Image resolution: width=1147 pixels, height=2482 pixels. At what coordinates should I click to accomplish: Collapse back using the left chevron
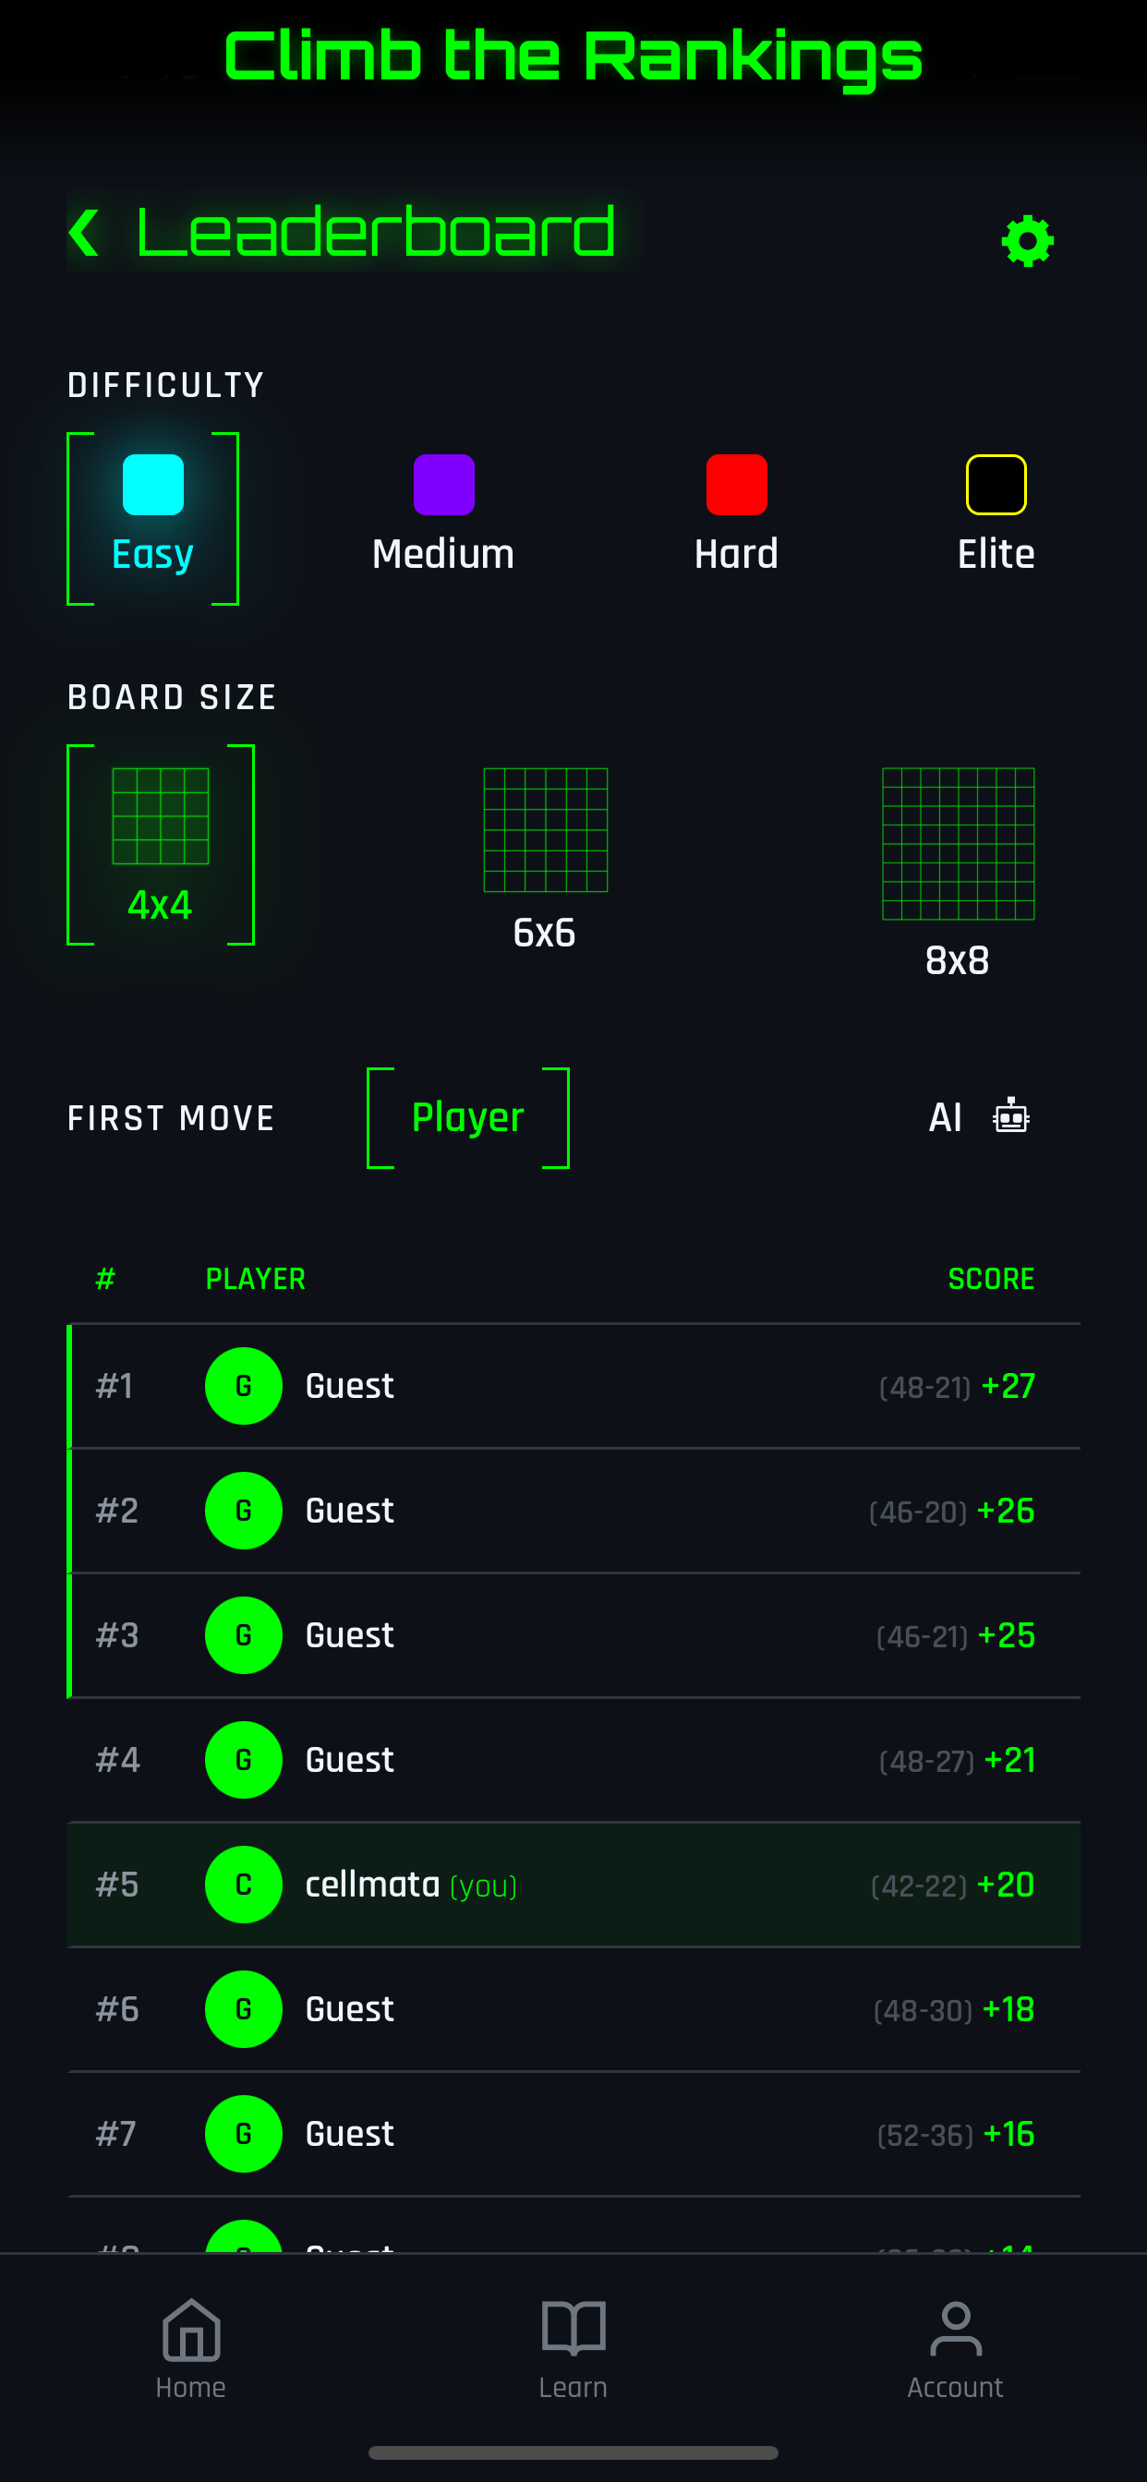point(86,231)
